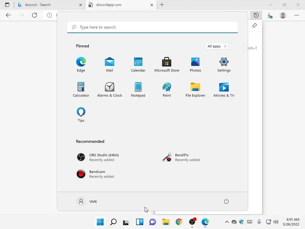Pin the history panel
Image resolution: width=305 pixels, height=229 pixels.
point(254,26)
